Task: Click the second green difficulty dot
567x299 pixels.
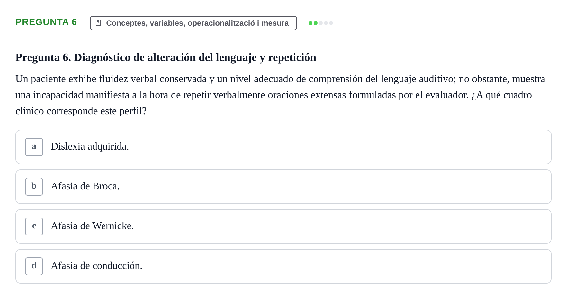Action: pos(316,23)
